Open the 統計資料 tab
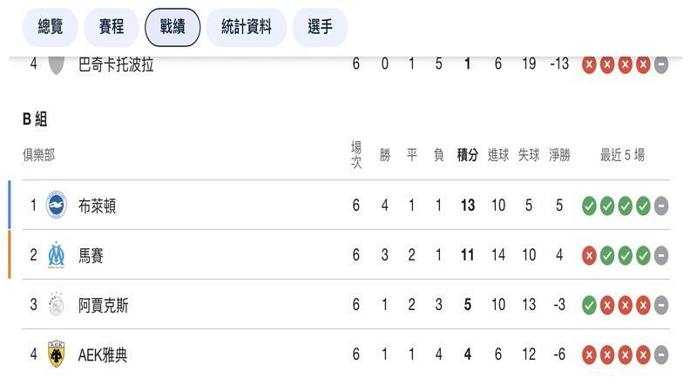 (247, 27)
